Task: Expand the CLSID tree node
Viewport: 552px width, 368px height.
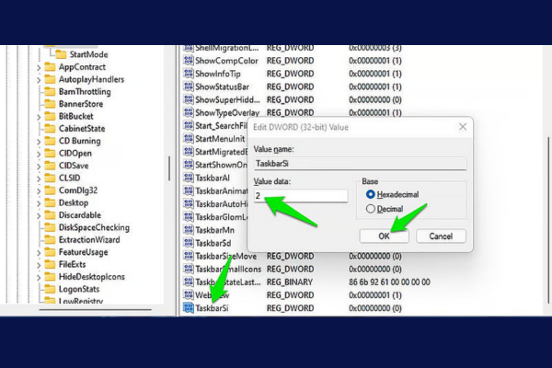Action: 39,178
